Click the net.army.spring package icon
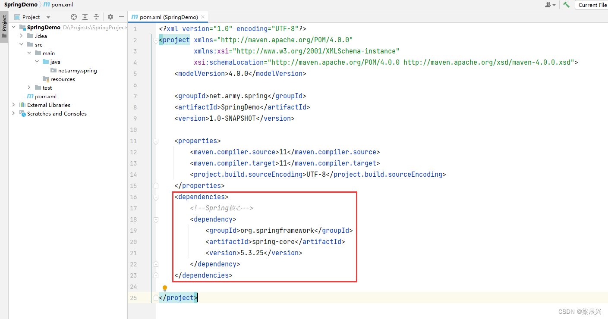The height and width of the screenshot is (319, 608). (54, 70)
